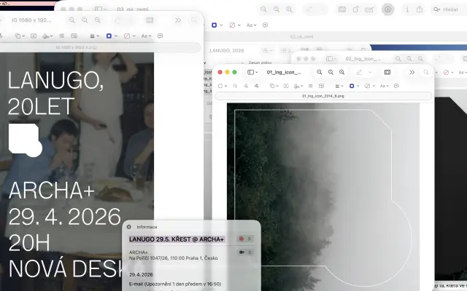Toggle the sidebar in the 01_lng_icon window

tap(252, 73)
